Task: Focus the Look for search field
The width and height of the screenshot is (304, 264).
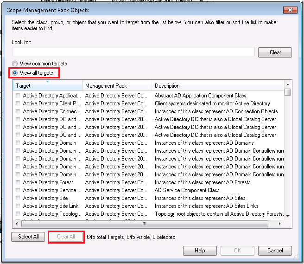Action: tap(133, 52)
